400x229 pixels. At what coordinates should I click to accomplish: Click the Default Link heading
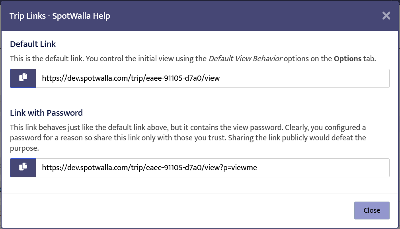click(x=33, y=44)
